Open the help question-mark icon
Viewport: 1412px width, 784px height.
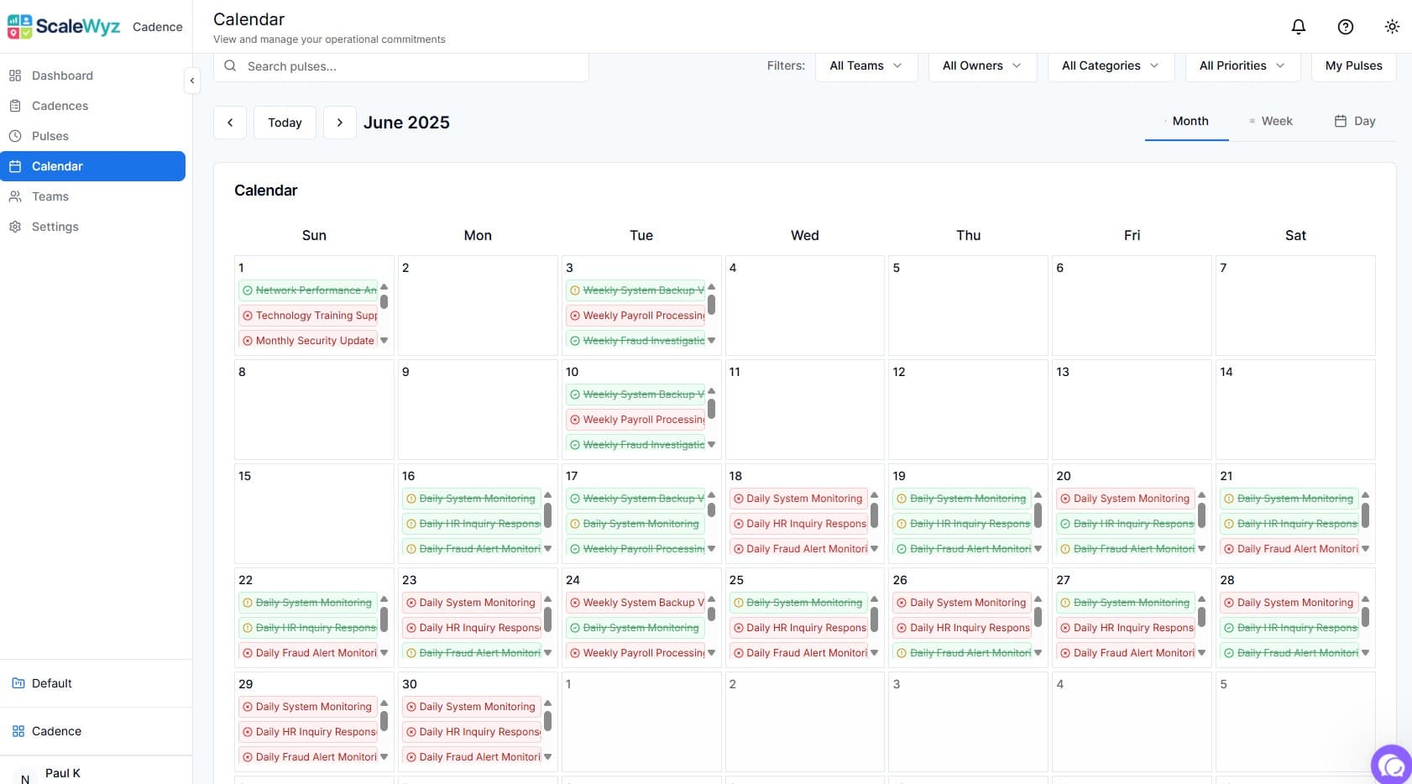point(1345,26)
